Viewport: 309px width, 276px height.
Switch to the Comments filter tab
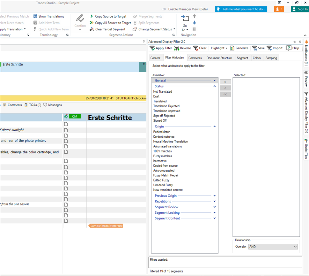[x=195, y=58]
